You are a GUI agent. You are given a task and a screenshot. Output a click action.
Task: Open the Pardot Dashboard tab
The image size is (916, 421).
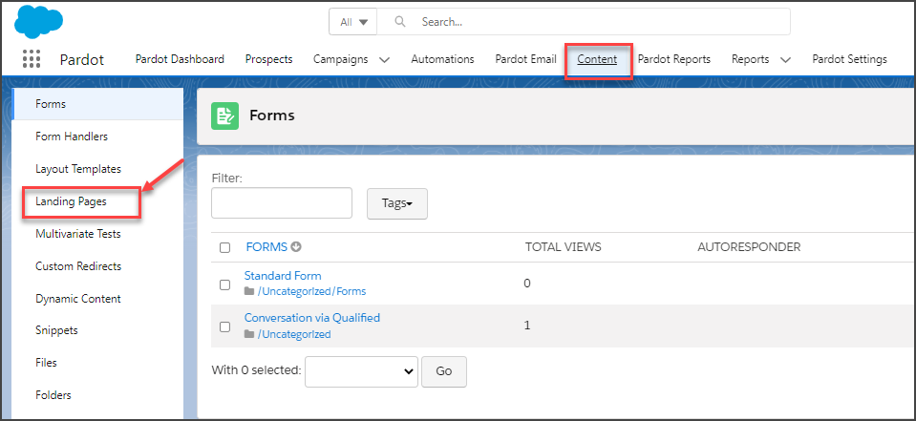tap(180, 59)
